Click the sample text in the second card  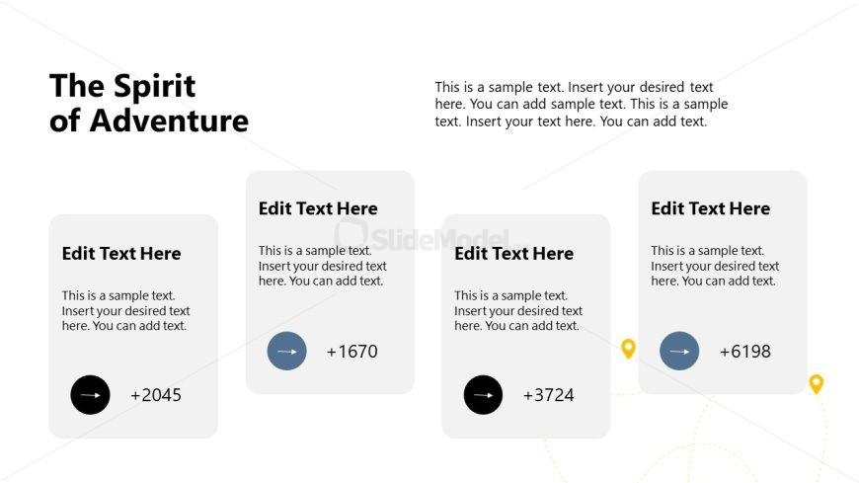click(x=322, y=266)
